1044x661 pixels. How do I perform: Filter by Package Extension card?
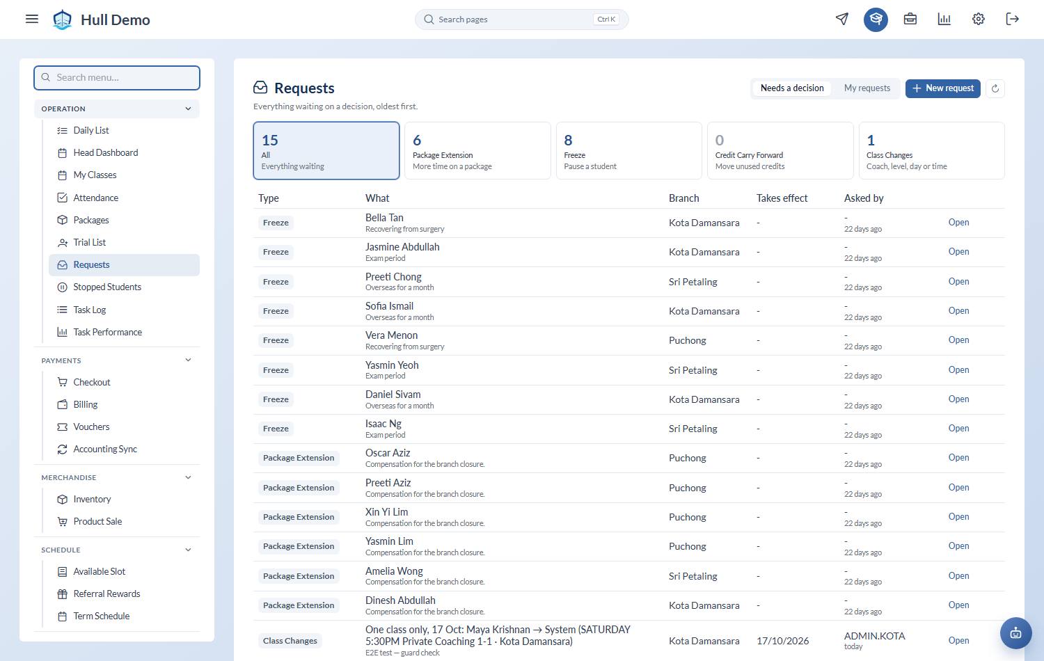click(x=477, y=150)
